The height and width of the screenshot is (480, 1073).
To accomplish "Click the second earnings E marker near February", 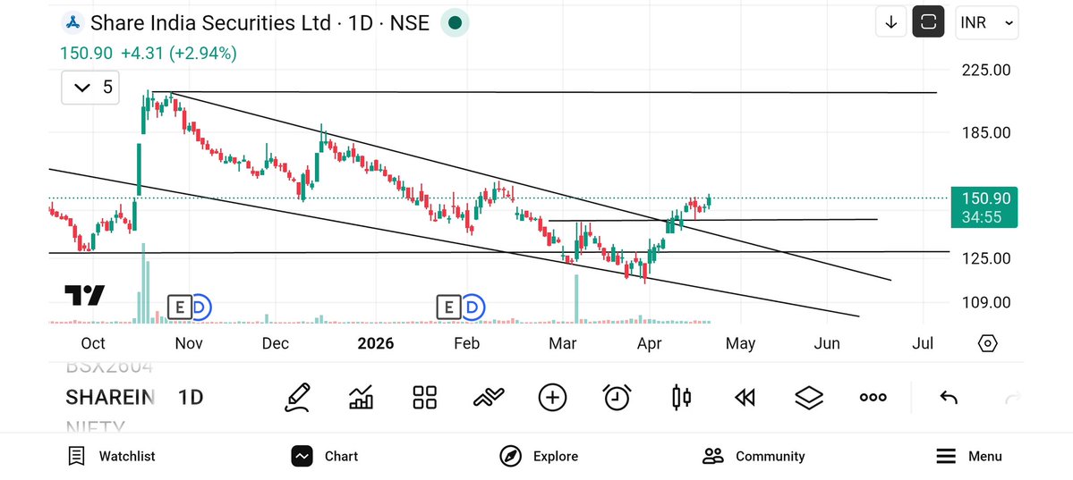I will pyautogui.click(x=449, y=307).
